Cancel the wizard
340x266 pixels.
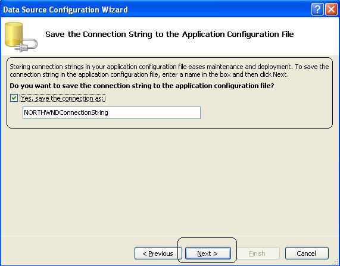pyautogui.click(x=307, y=254)
